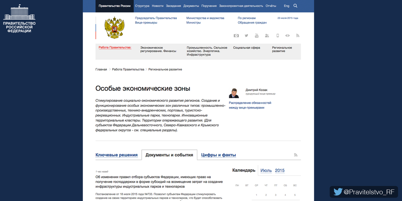Click the RSS icon in the header
Image resolution: width=402 pixels, height=201 pixels.
297,36
